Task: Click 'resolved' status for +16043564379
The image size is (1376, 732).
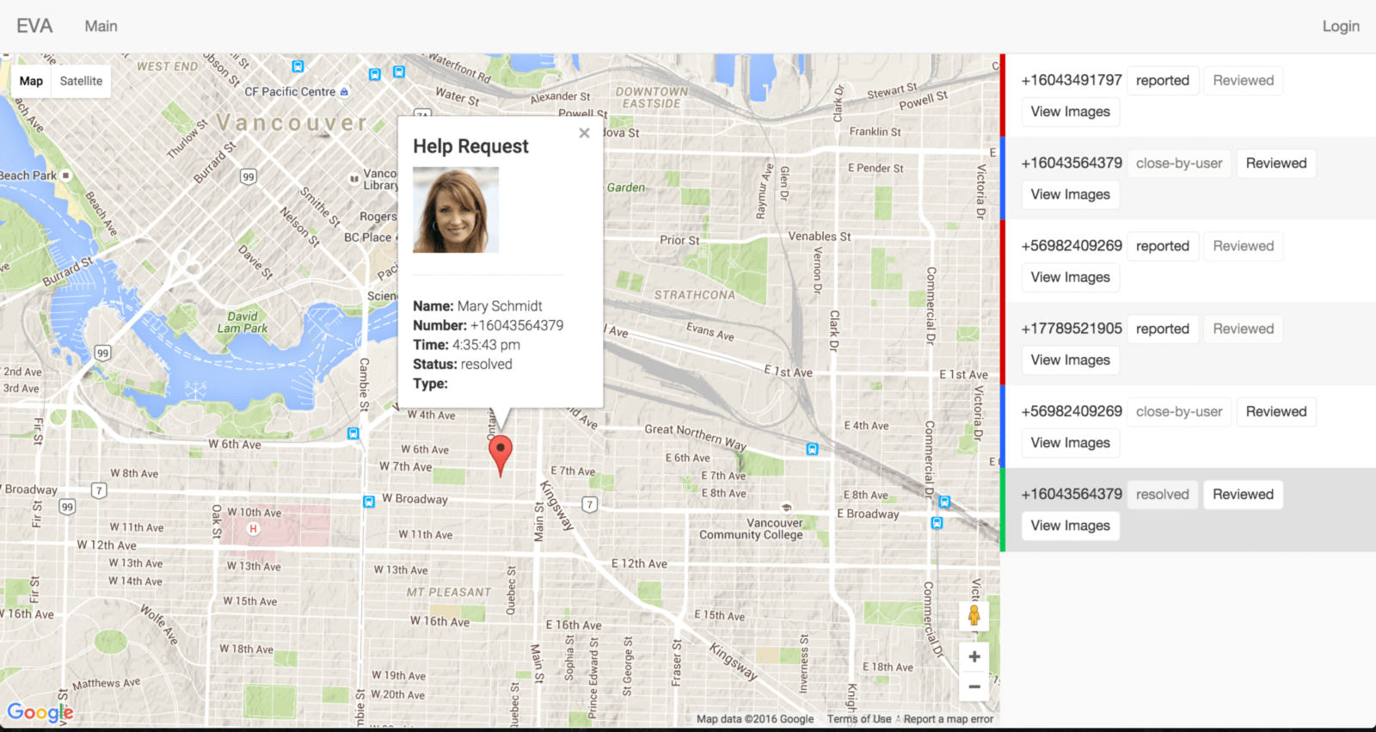Action: pyautogui.click(x=1162, y=495)
